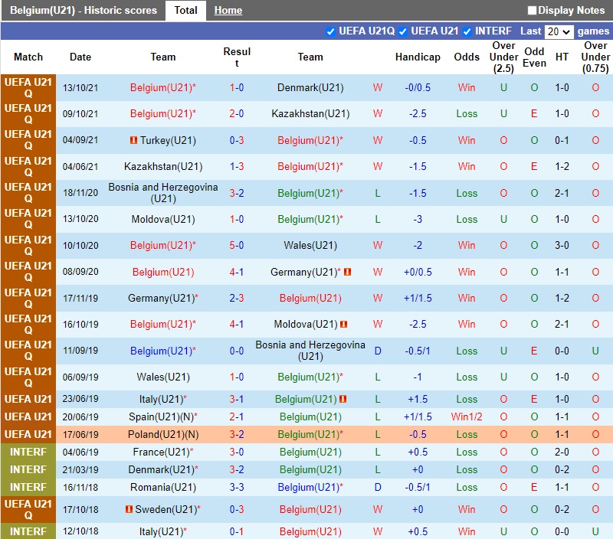Disable the INTERF matches checkbox
The height and width of the screenshot is (539, 613).
(x=467, y=31)
